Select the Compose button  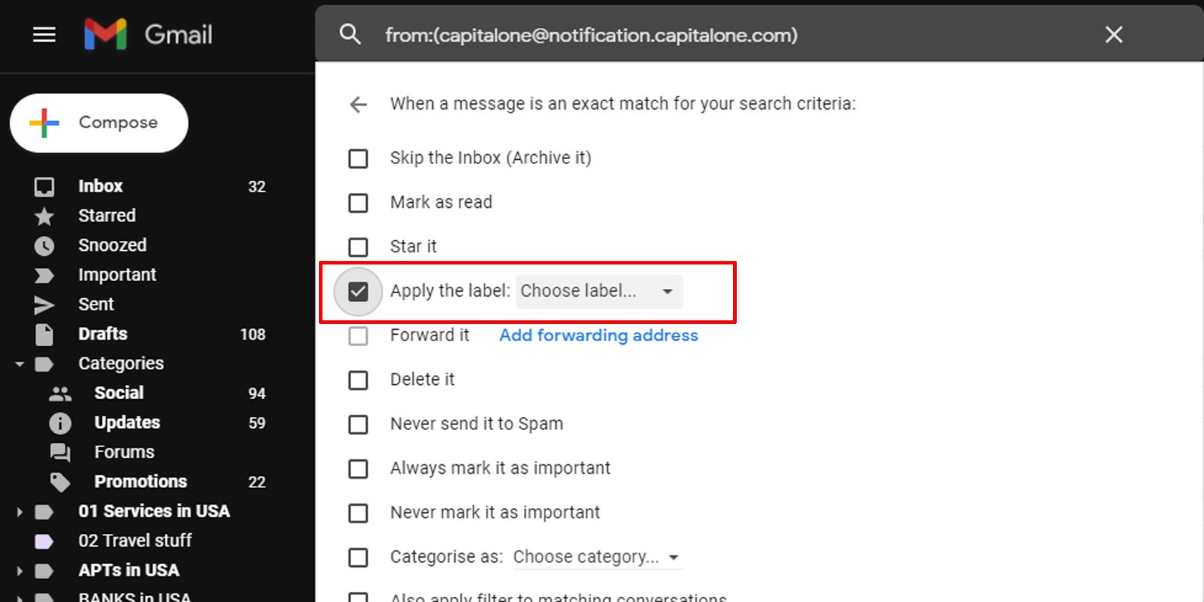click(x=98, y=123)
